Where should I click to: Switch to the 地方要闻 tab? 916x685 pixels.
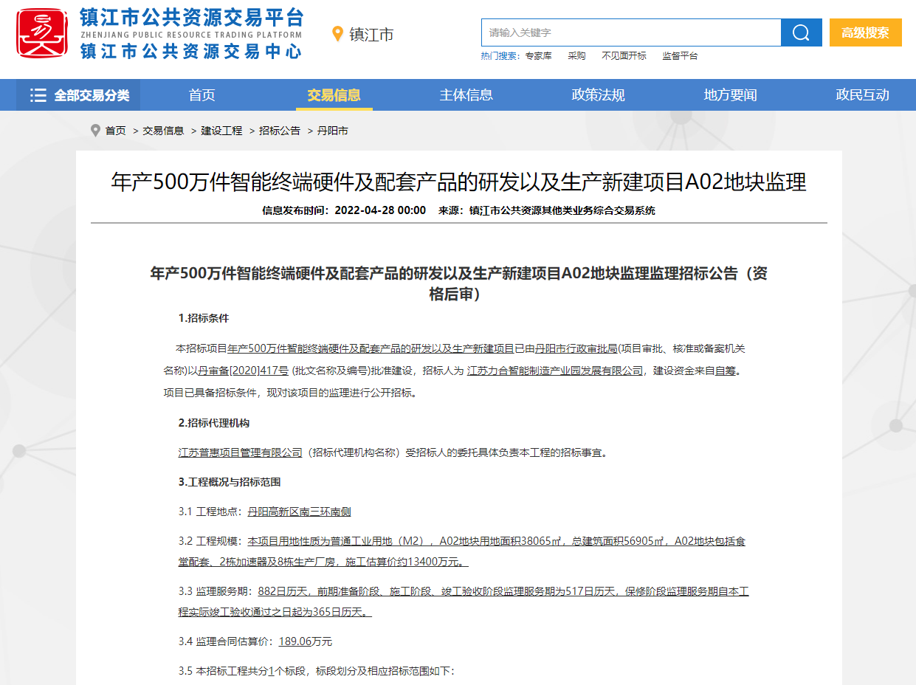tap(730, 95)
